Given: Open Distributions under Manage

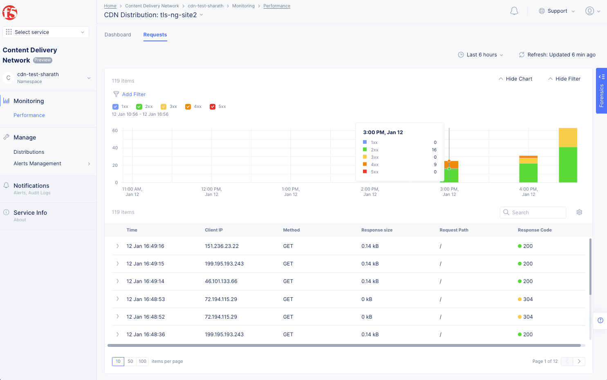Looking at the screenshot, I should pos(29,152).
